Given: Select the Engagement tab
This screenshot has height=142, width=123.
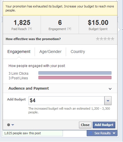Looking at the screenshot, I should pyautogui.click(x=19, y=52).
